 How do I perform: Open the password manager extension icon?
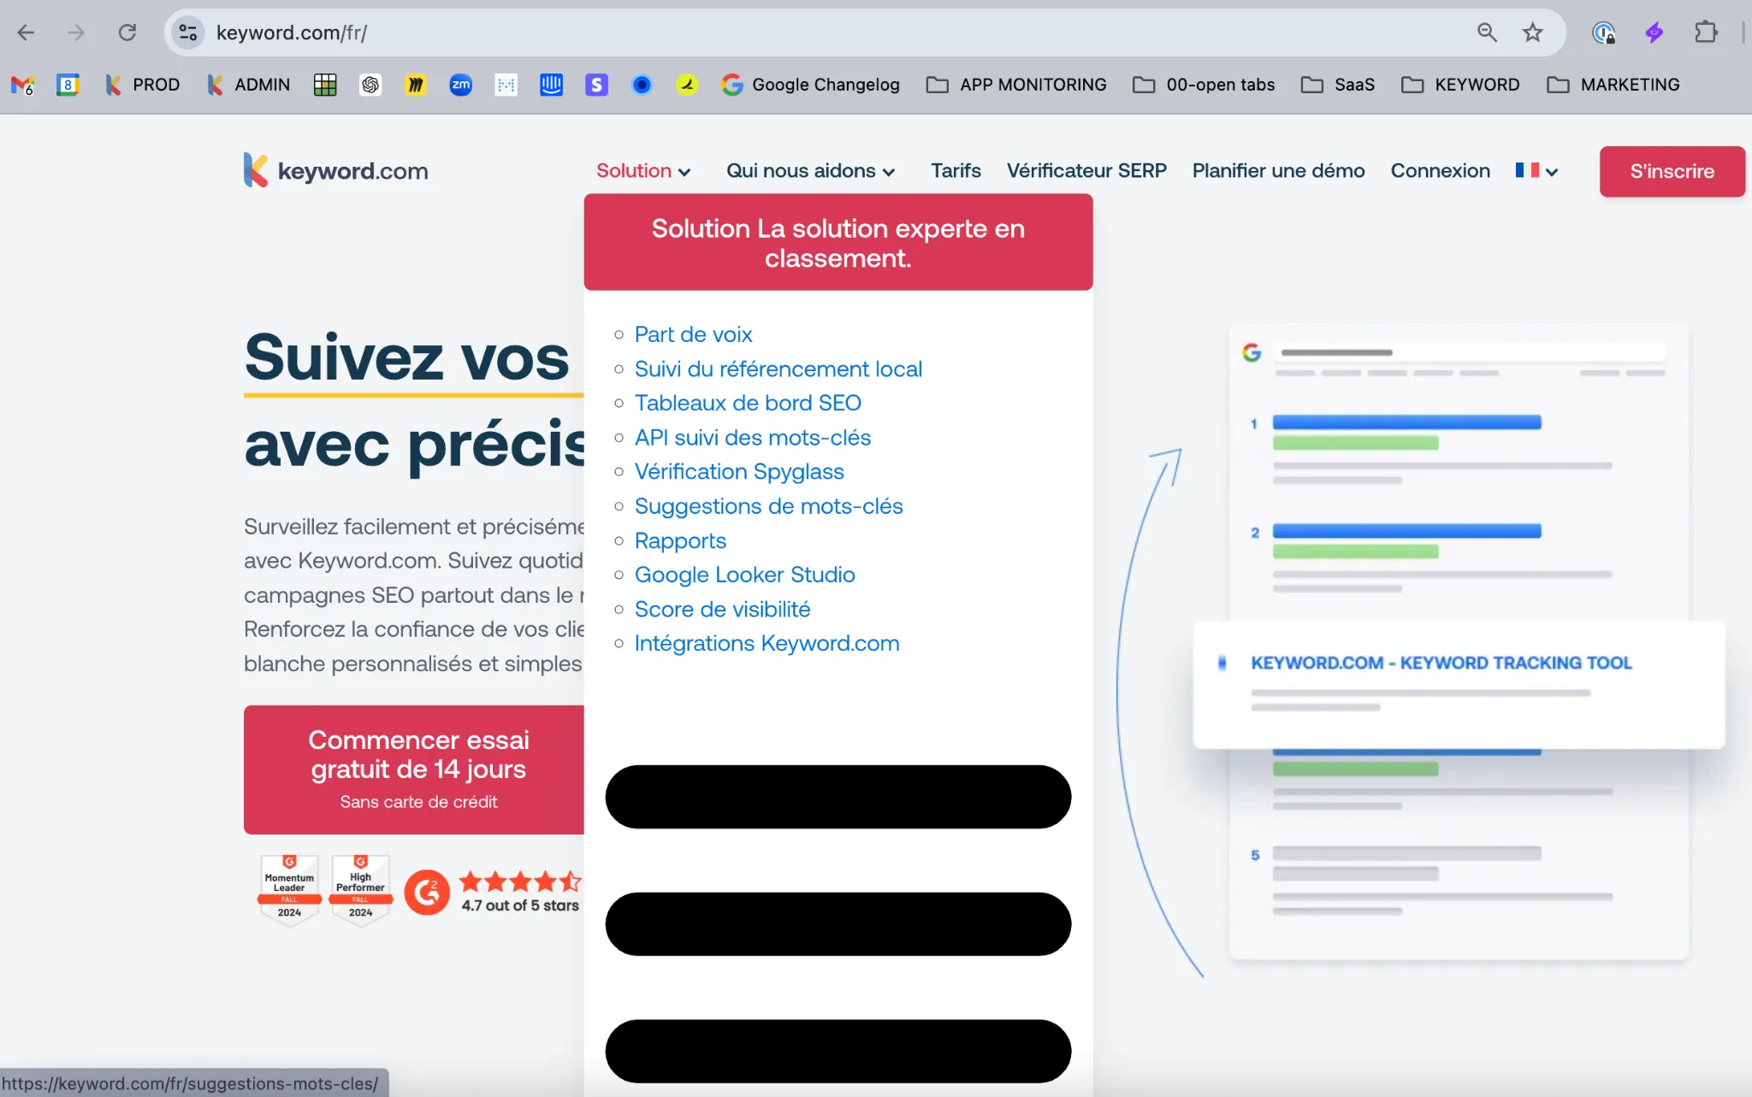(x=1603, y=32)
